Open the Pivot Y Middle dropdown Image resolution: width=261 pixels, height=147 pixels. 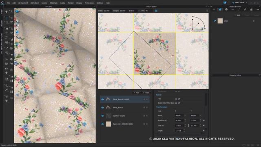(196, 115)
